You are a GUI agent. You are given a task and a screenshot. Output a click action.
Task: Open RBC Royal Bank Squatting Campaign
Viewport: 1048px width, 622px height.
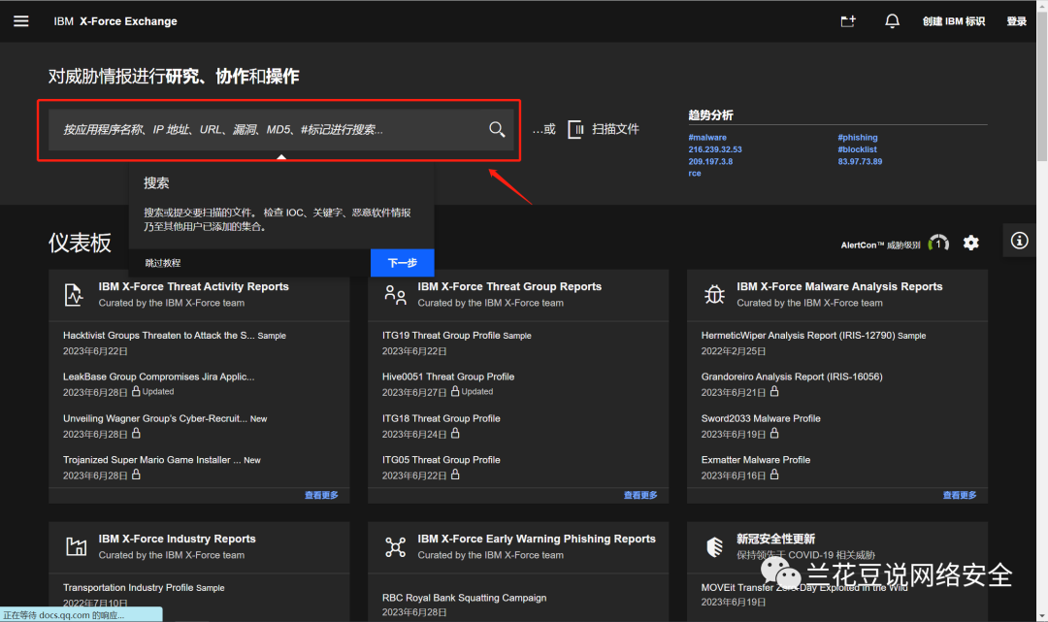pos(465,598)
